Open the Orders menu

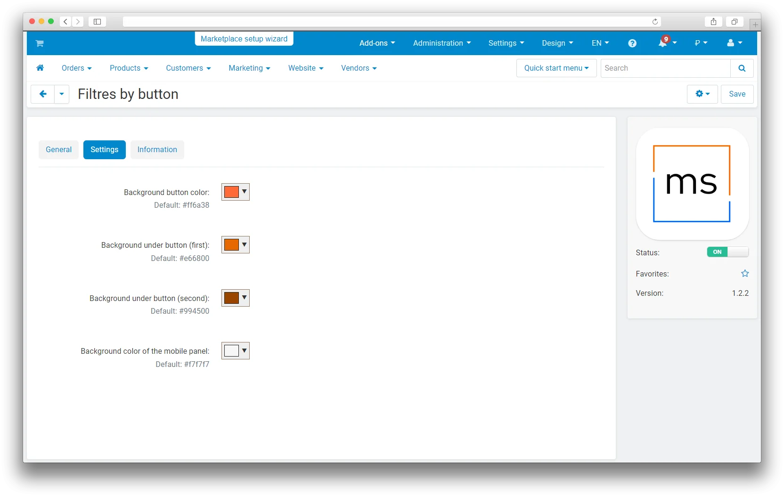coord(76,68)
